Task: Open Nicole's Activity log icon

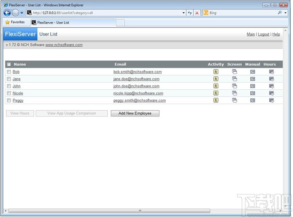Action: pyautogui.click(x=216, y=93)
